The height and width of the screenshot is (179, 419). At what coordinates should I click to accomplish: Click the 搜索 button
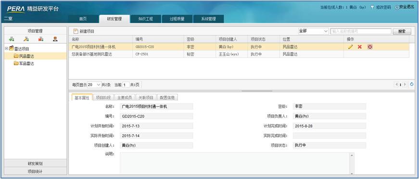click(x=402, y=31)
